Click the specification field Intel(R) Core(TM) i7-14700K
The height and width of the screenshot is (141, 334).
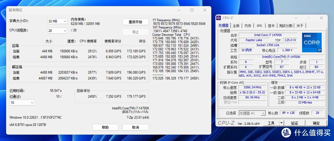281,57
